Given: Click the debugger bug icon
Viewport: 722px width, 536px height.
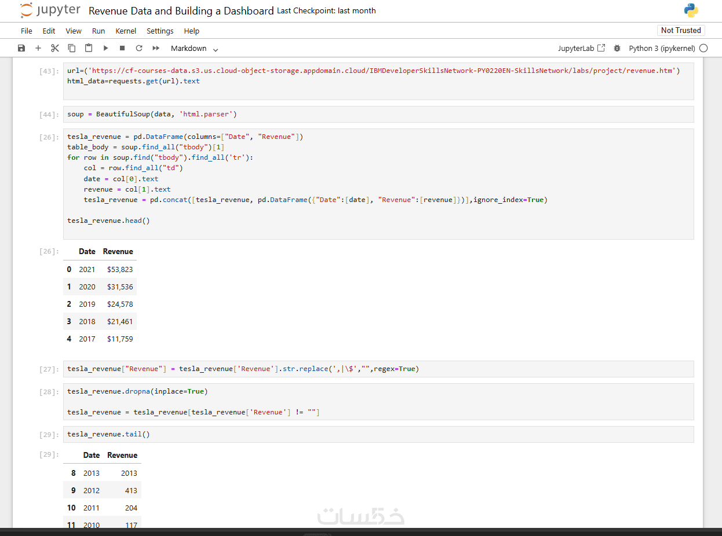Looking at the screenshot, I should [x=617, y=49].
